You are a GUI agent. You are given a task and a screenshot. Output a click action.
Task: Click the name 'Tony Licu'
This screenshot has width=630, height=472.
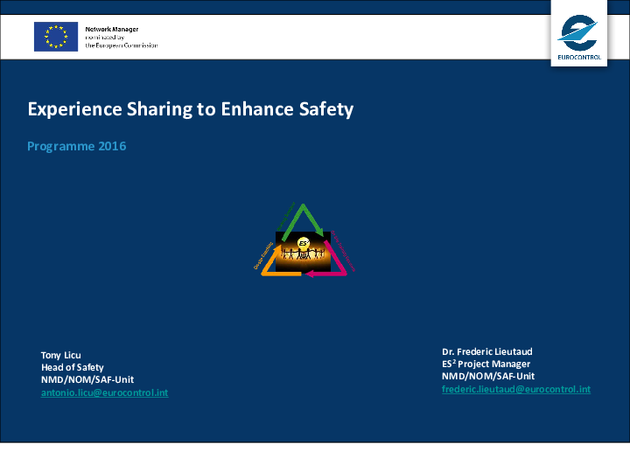[x=60, y=355]
